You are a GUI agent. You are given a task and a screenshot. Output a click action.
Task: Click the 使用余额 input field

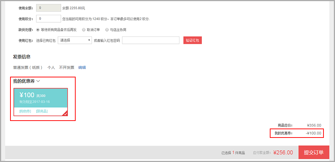click(49, 8)
